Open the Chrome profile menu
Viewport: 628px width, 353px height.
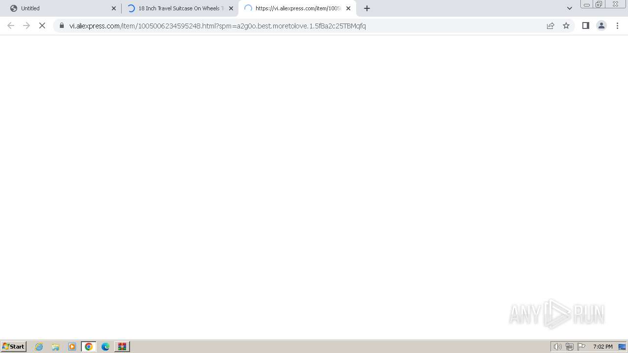[x=602, y=25]
